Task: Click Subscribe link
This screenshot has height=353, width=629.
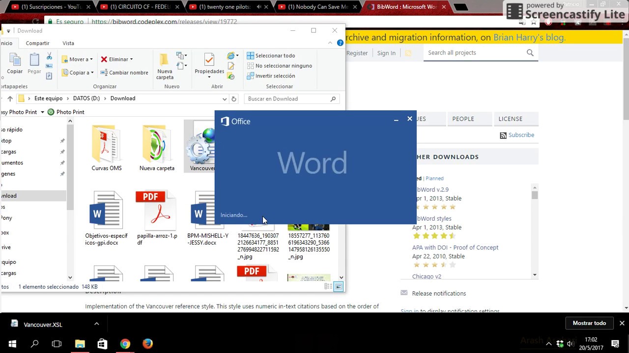Action: (x=521, y=135)
